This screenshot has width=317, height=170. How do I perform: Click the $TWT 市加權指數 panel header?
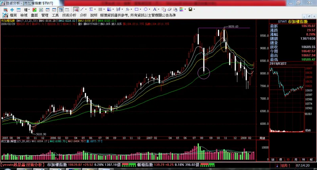point(293,22)
